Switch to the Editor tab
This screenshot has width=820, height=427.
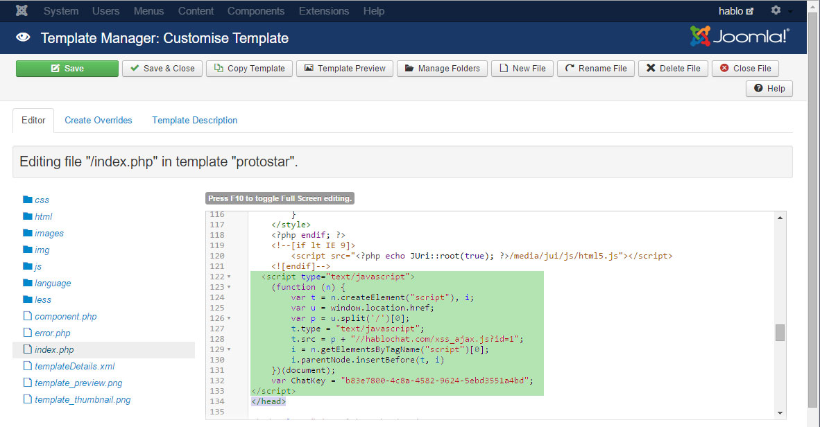click(33, 120)
